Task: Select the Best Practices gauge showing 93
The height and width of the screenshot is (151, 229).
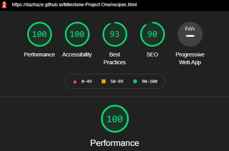Action: tap(115, 34)
